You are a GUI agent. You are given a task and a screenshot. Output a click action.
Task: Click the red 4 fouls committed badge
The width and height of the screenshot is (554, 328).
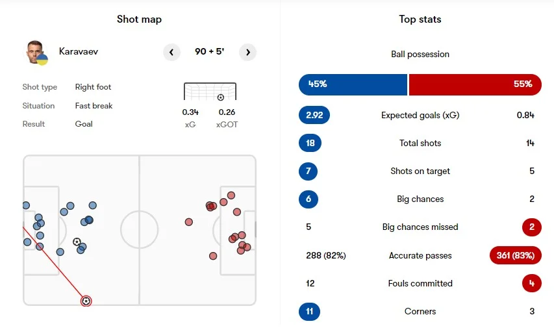coord(532,283)
